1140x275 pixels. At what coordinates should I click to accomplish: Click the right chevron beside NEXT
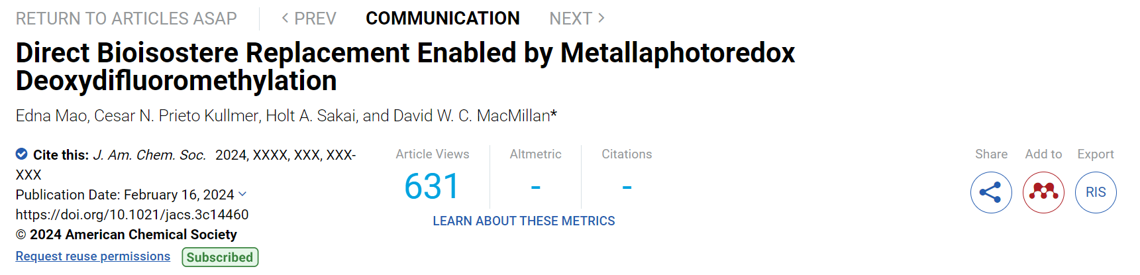(601, 19)
